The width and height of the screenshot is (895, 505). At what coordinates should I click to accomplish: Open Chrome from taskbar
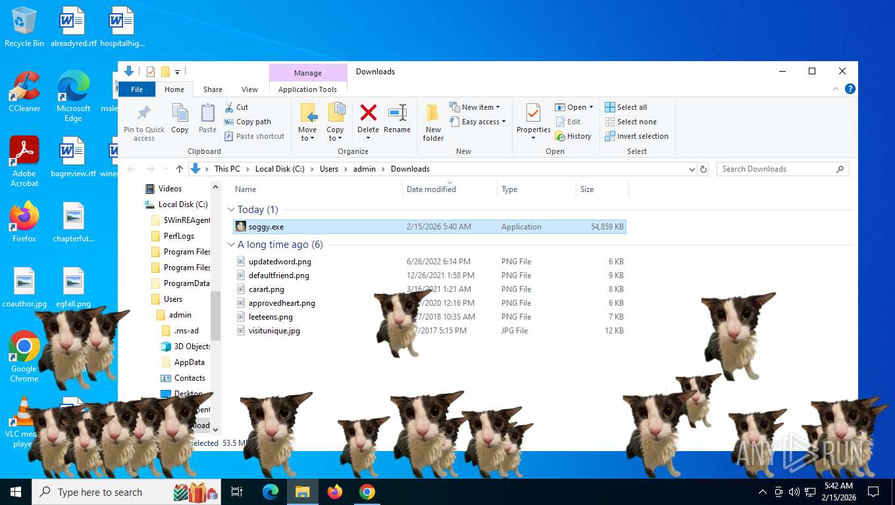pyautogui.click(x=367, y=492)
